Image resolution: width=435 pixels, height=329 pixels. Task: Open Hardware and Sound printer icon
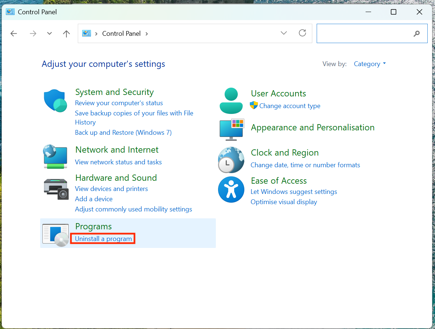click(55, 189)
